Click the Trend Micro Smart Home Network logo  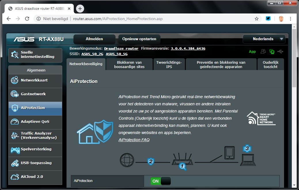point(261,118)
